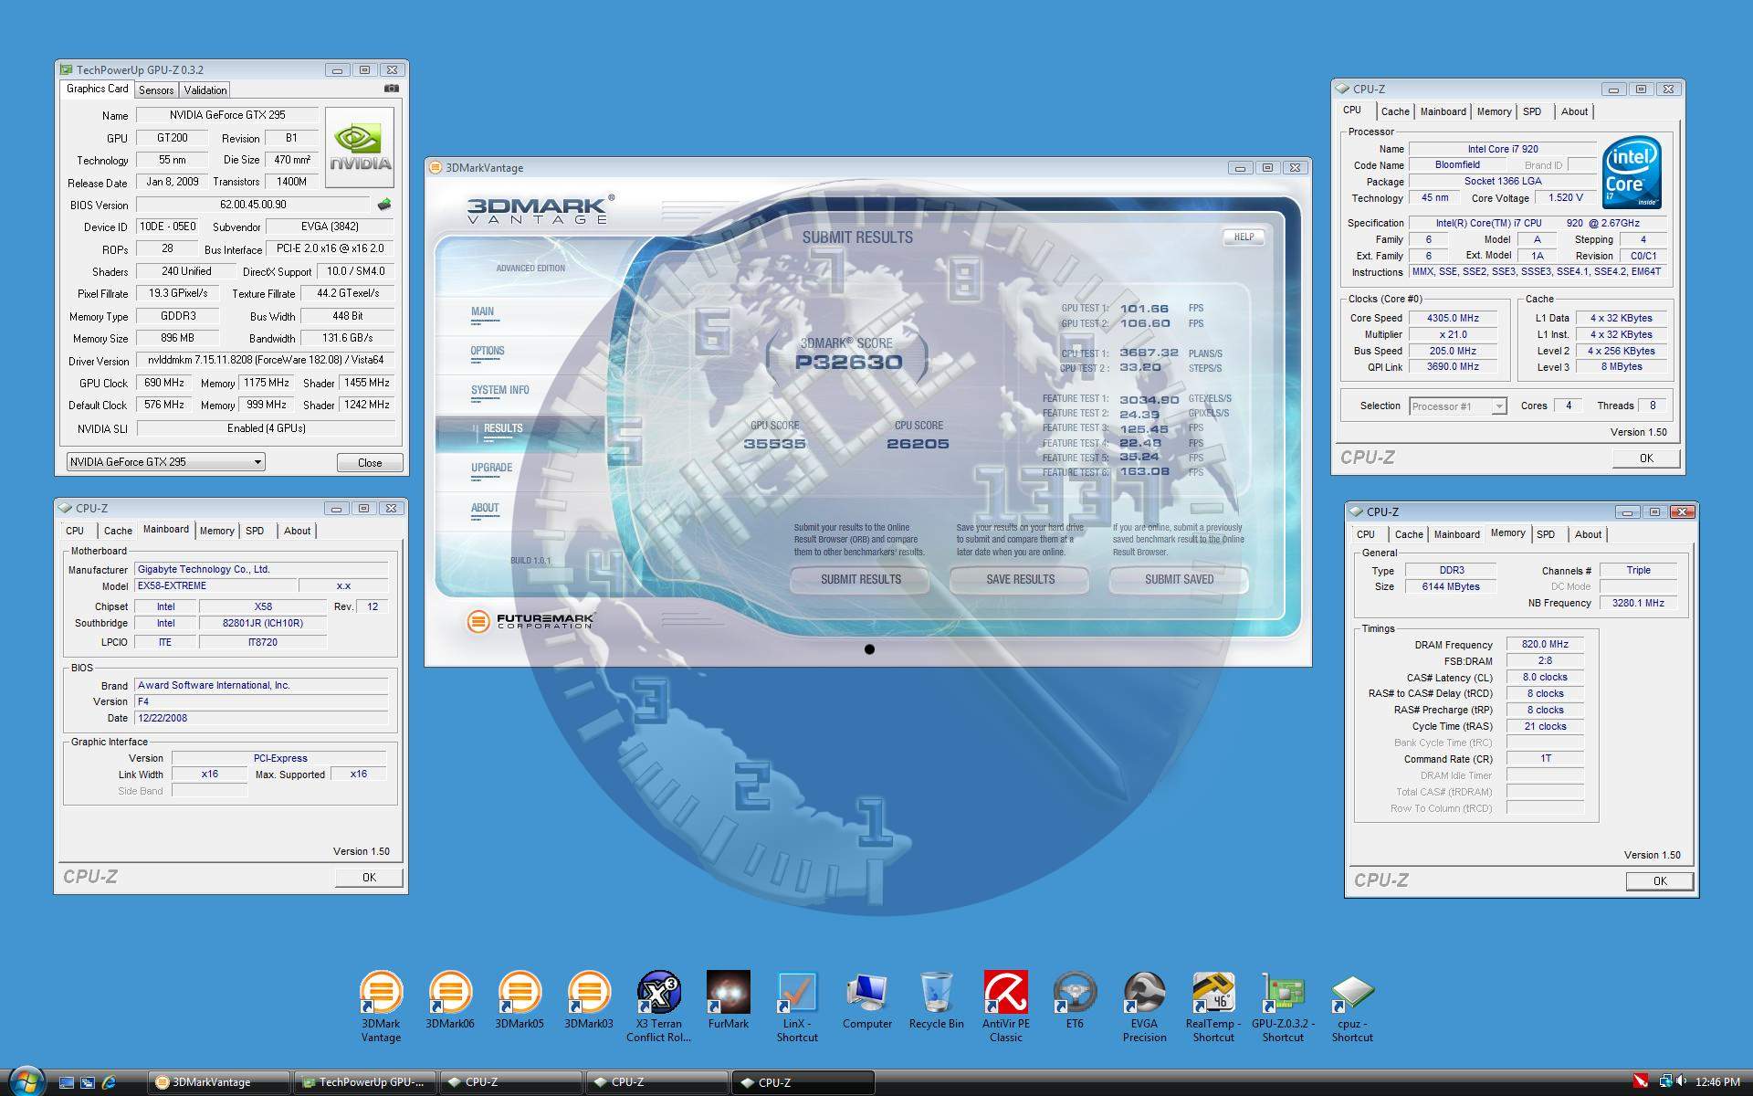The height and width of the screenshot is (1096, 1753).
Task: Click TechPowerUp GPU-Z taskbar button
Action: pos(365,1082)
